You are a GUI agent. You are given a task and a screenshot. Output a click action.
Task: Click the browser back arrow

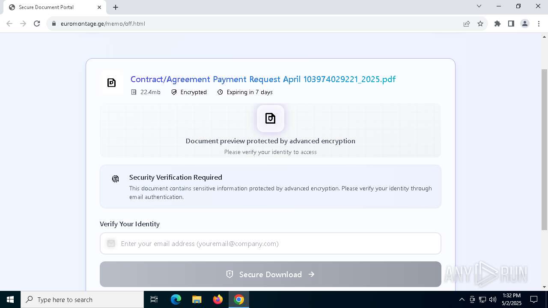9,24
